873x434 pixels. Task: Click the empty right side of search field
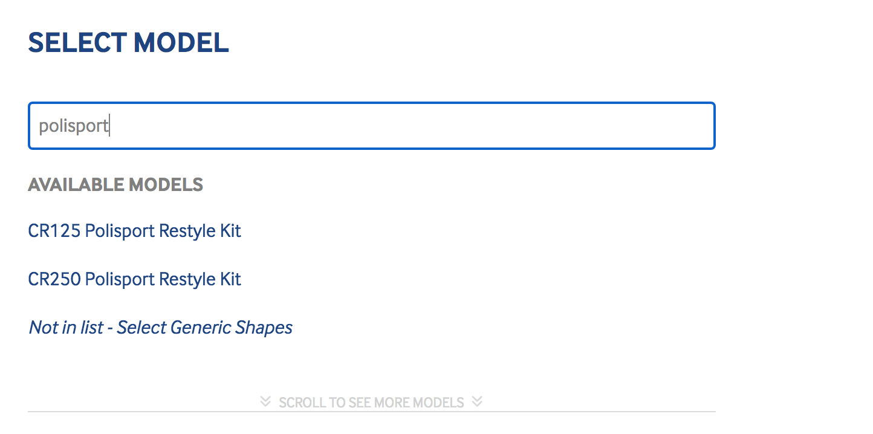[x=544, y=126]
